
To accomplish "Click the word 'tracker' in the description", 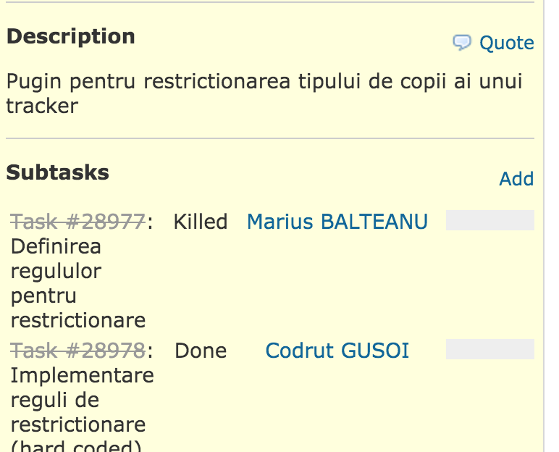I will point(42,106).
